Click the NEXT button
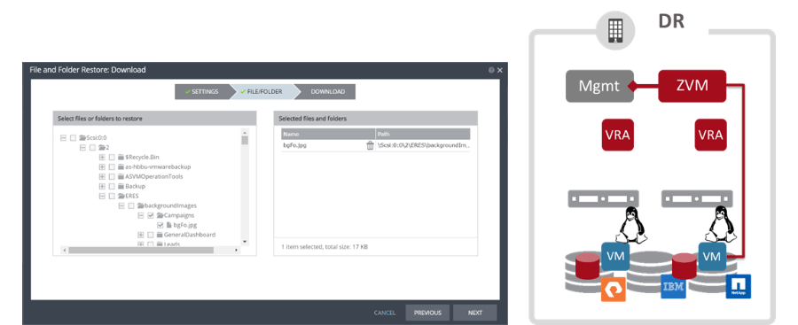Image resolution: width=798 pixels, height=325 pixels. [475, 313]
